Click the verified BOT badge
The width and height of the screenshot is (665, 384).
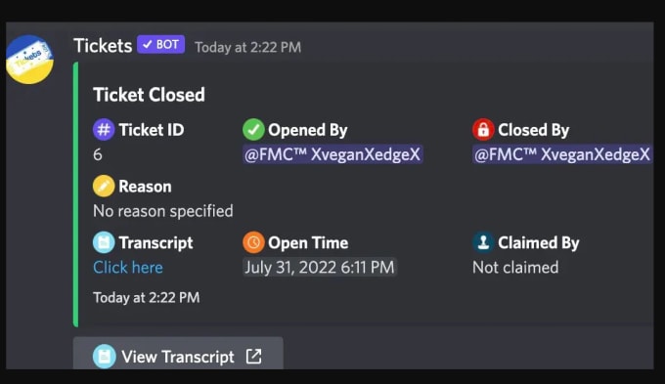(x=160, y=45)
